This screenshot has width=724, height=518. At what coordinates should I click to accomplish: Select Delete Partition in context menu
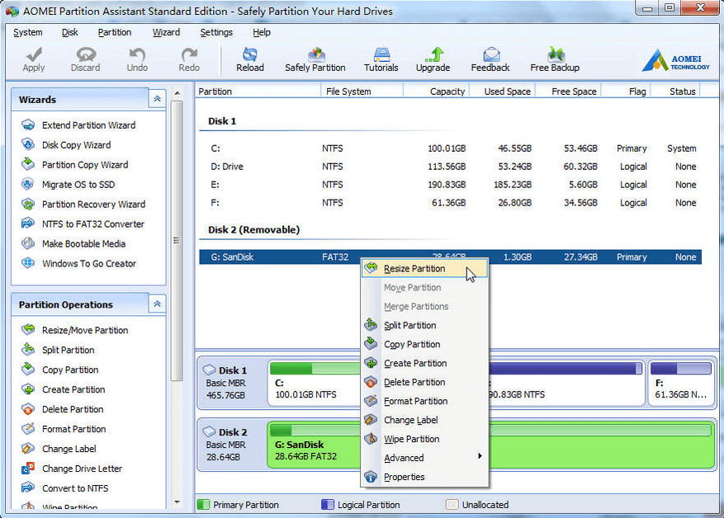(424, 382)
